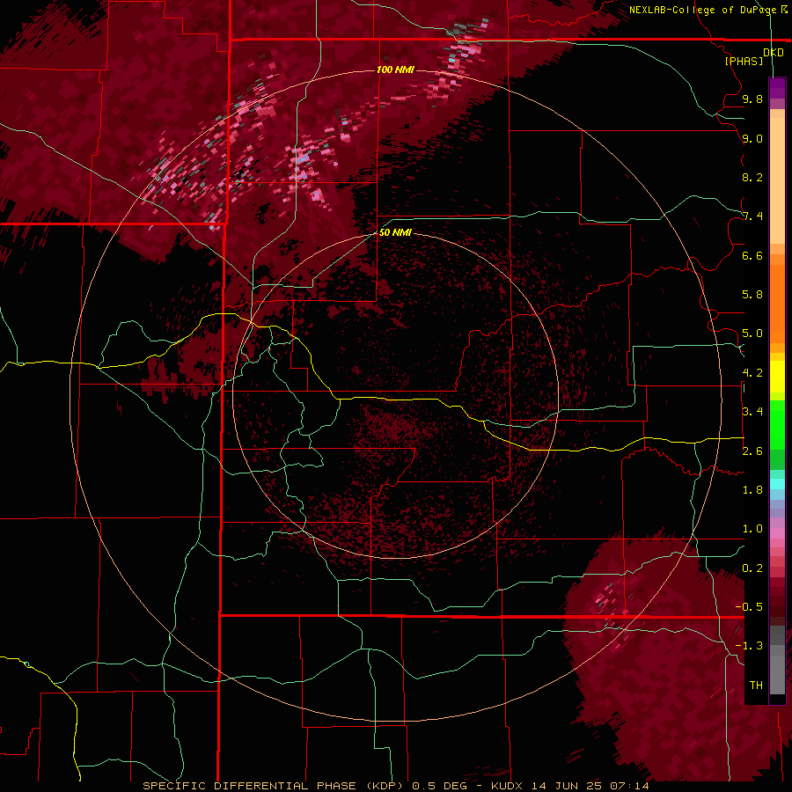Click the 5.0 value on the scale

click(752, 334)
